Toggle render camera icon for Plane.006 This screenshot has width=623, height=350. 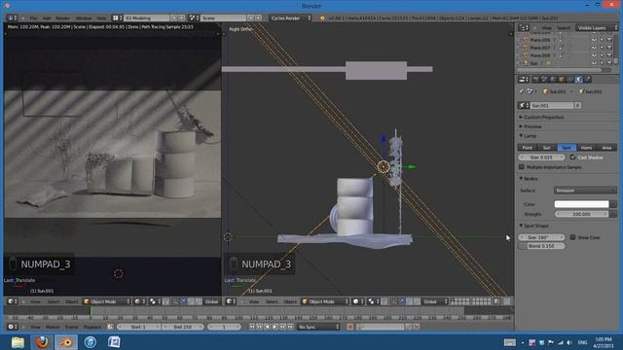pos(609,40)
